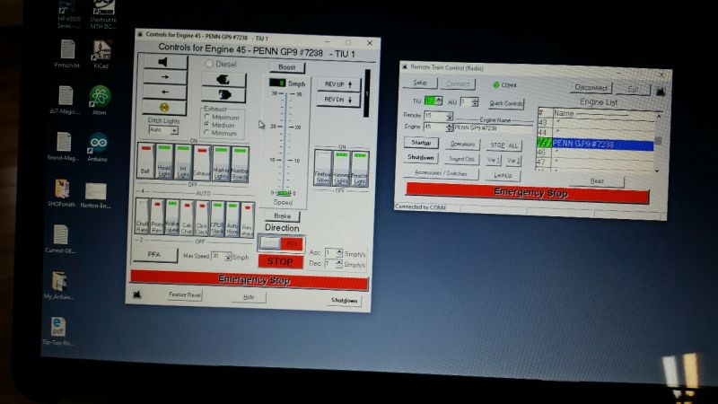Open SHOPsmith desktop icon
Screen dimensions: 718x404
(x=62, y=193)
